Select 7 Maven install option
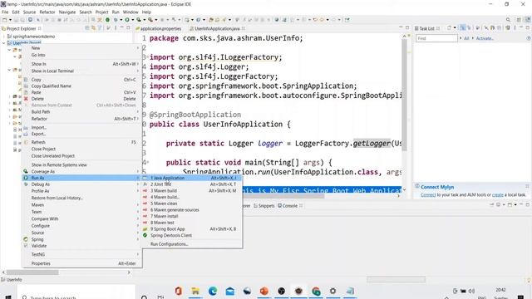The height and width of the screenshot is (299, 532). click(x=192, y=216)
